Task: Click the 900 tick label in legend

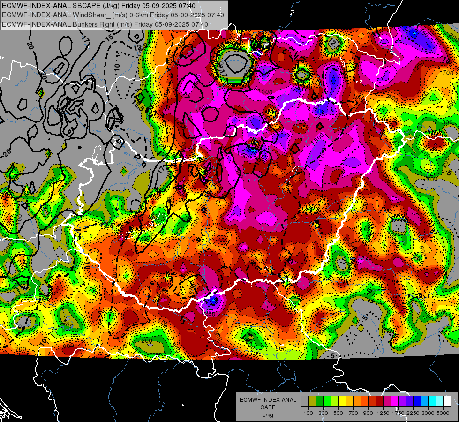Action: click(x=368, y=413)
